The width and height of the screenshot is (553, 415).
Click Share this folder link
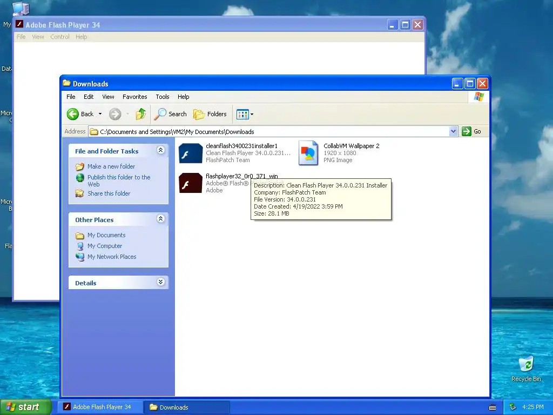[109, 193]
